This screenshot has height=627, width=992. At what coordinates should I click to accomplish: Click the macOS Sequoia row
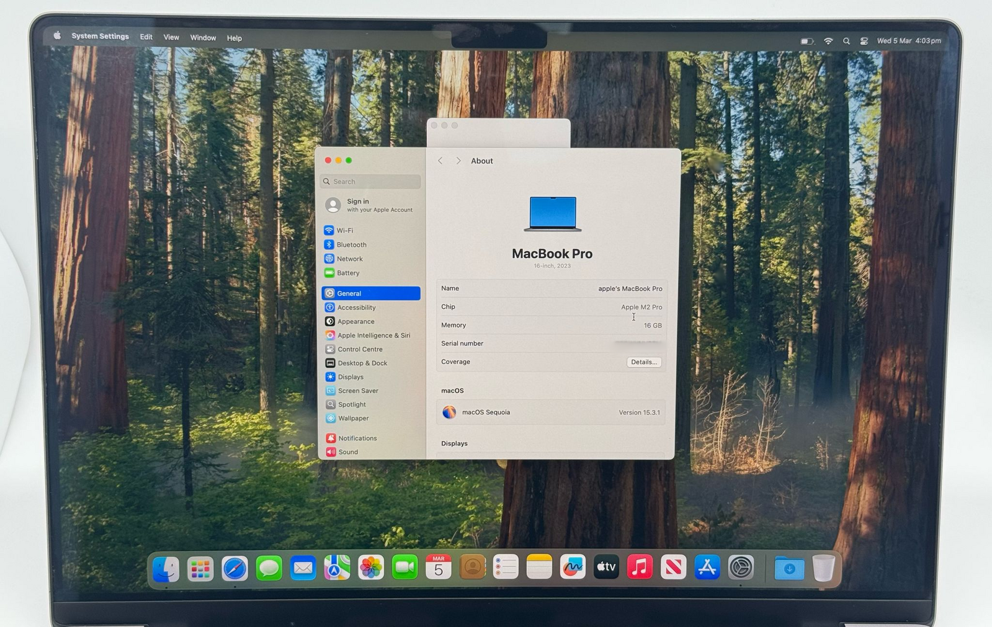coord(551,412)
